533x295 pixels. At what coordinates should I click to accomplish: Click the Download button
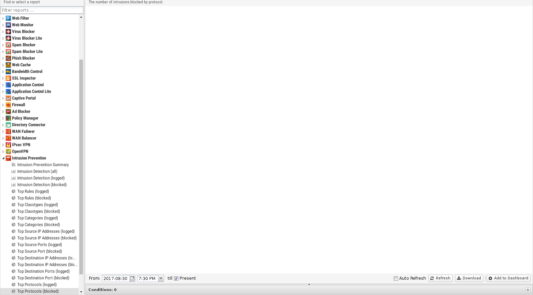coord(469,278)
